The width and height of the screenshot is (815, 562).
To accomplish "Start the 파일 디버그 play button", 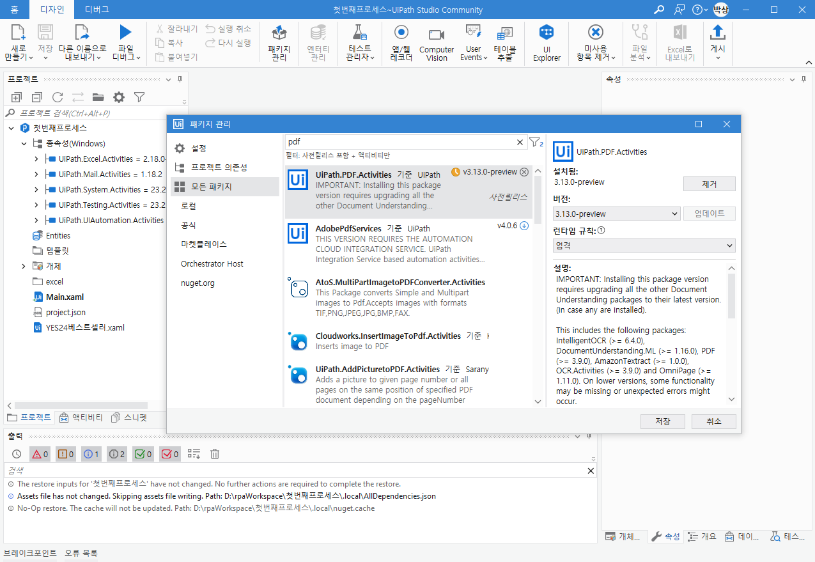I will tap(125, 33).
